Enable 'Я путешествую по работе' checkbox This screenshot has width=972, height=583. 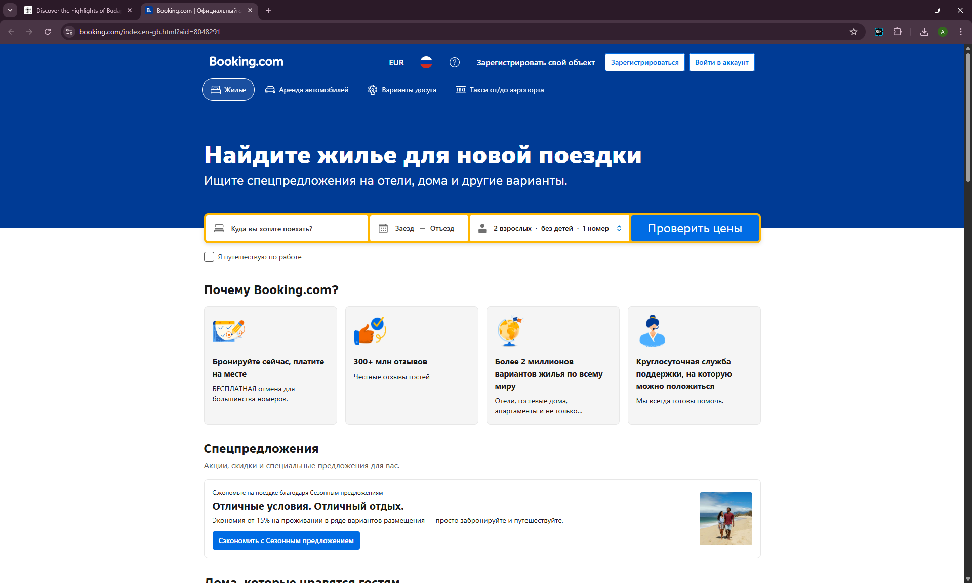coord(209,257)
